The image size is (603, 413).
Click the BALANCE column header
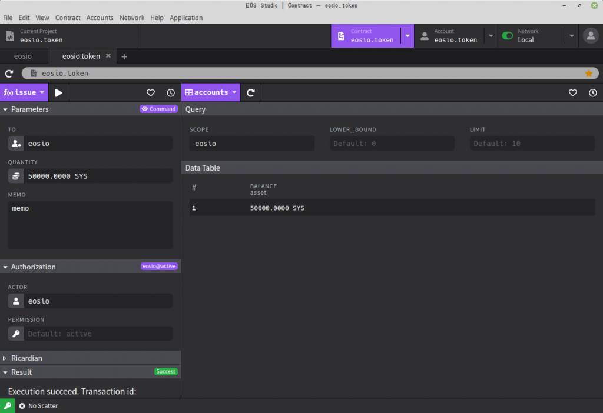[x=263, y=189]
